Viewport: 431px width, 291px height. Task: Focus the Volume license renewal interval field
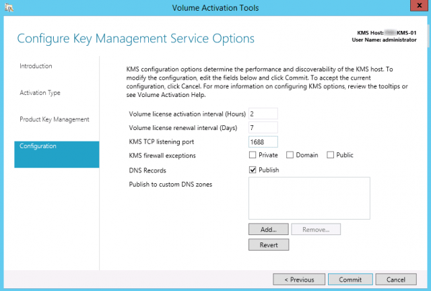[263, 127]
